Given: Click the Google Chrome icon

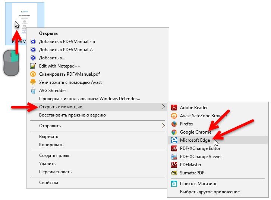Looking at the screenshot, I should 174,132.
